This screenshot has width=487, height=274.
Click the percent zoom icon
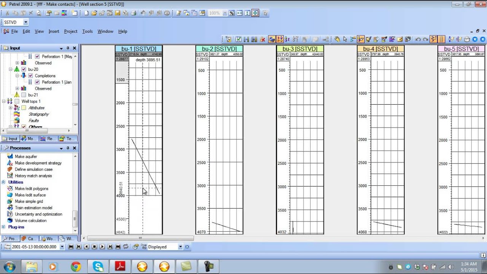pos(232,13)
